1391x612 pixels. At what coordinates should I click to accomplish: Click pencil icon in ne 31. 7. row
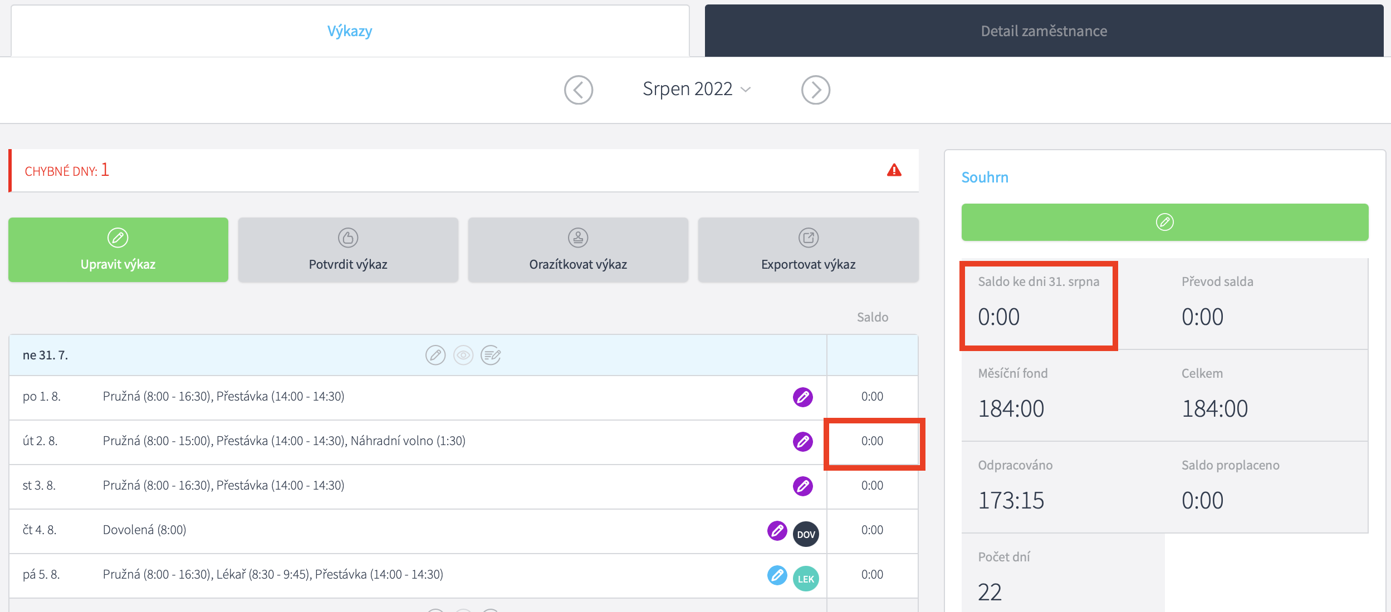coord(435,355)
